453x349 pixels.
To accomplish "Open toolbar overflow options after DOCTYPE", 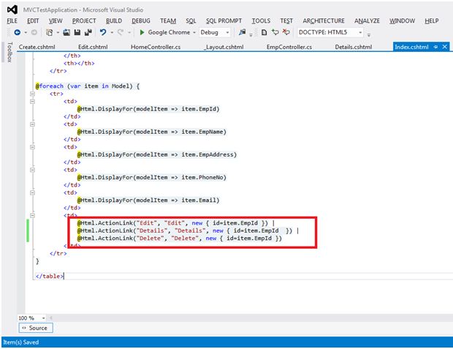I will pos(369,34).
